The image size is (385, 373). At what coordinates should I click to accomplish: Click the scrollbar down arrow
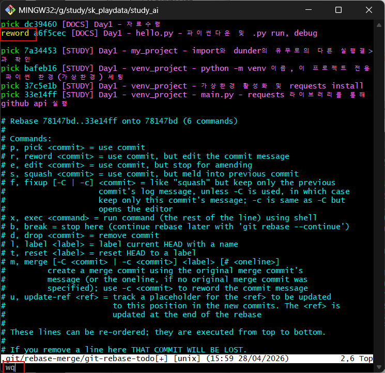pyautogui.click(x=379, y=367)
